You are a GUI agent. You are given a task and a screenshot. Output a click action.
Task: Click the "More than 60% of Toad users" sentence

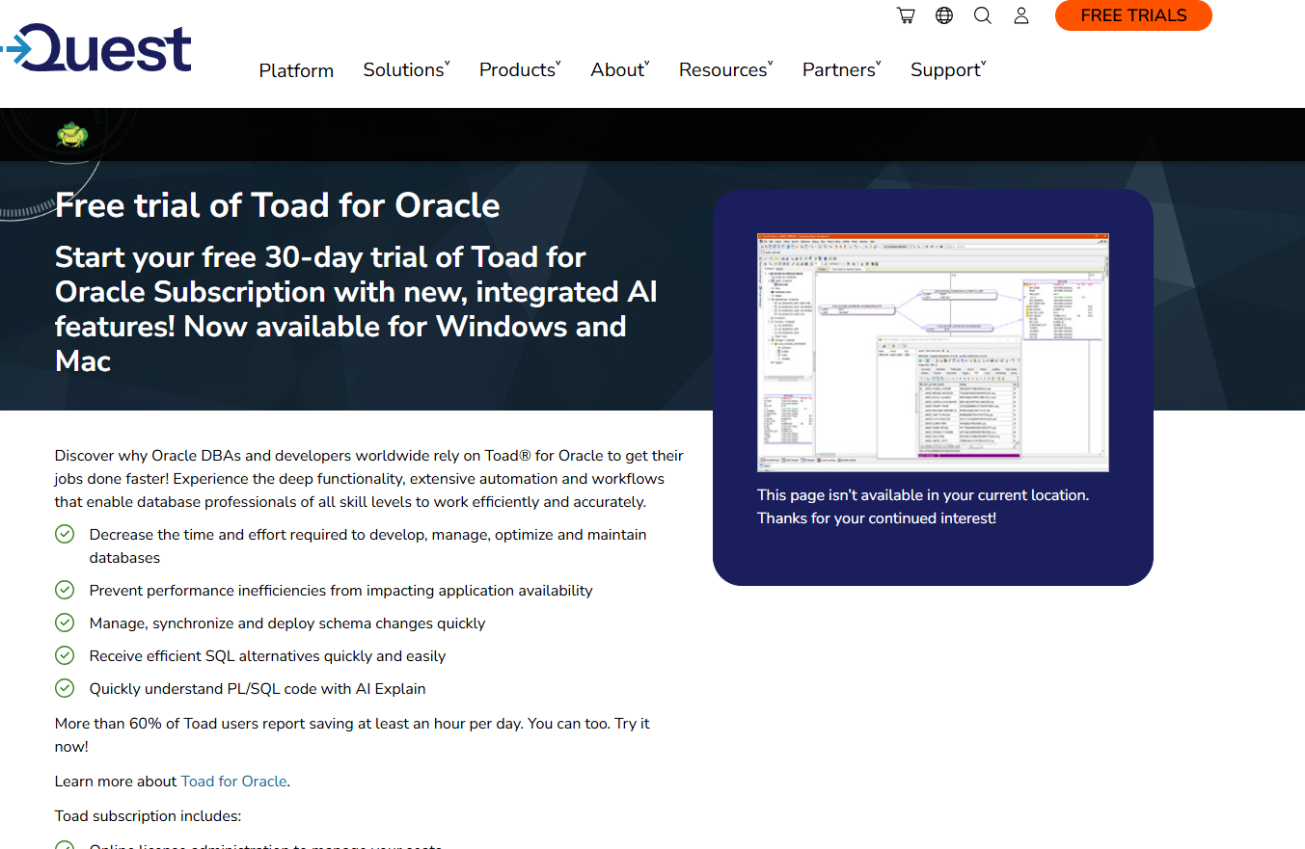pyautogui.click(x=353, y=735)
